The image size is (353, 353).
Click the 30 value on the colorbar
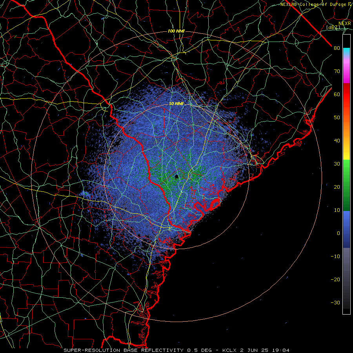pyautogui.click(x=337, y=164)
